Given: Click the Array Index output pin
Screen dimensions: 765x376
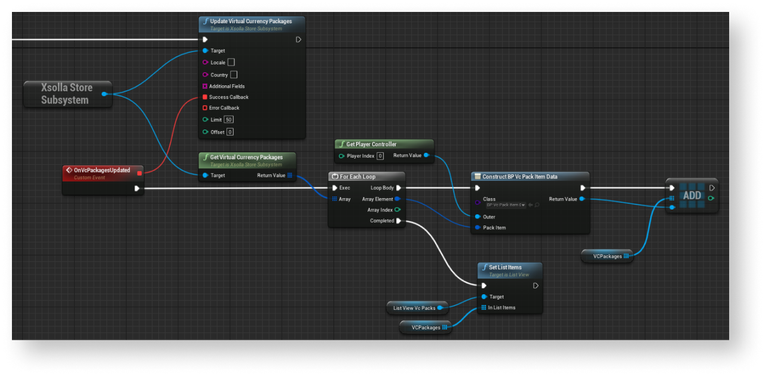Looking at the screenshot, I should coord(397,210).
